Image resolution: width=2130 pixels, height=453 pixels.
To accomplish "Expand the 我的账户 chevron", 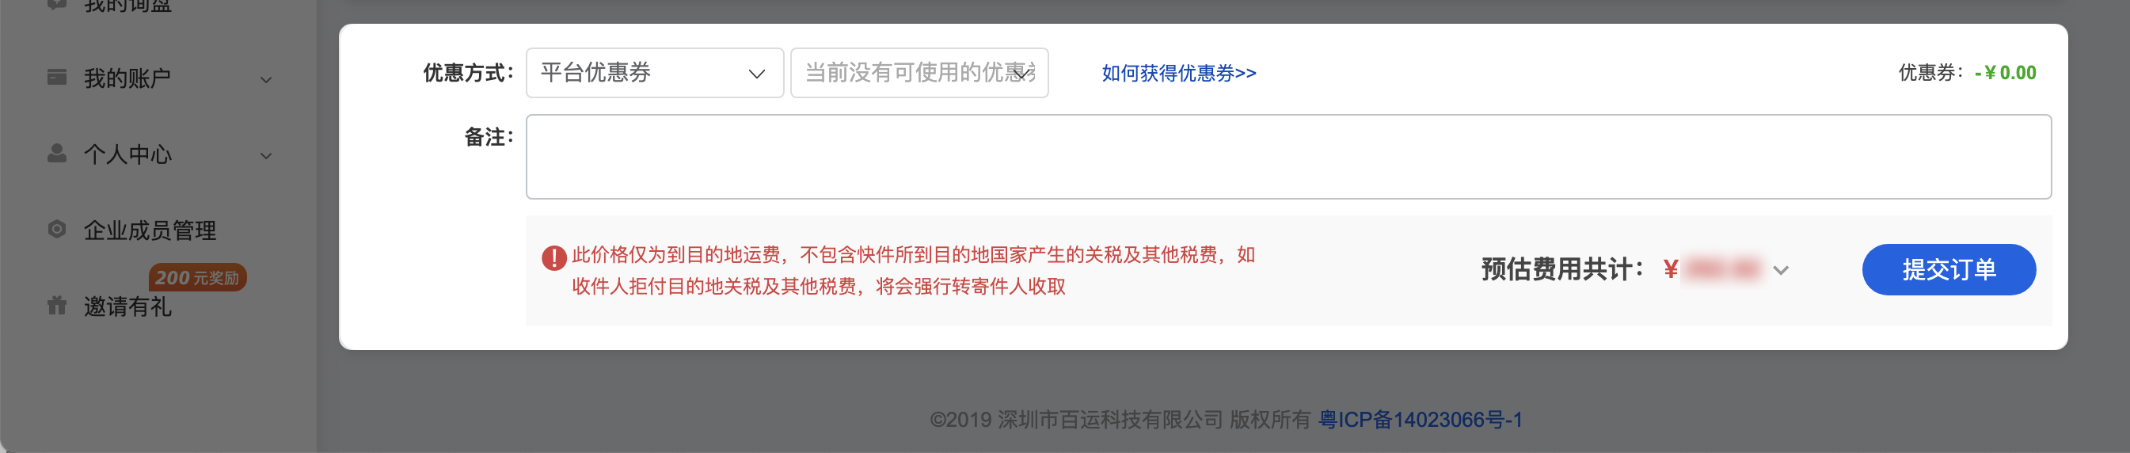I will tap(266, 79).
